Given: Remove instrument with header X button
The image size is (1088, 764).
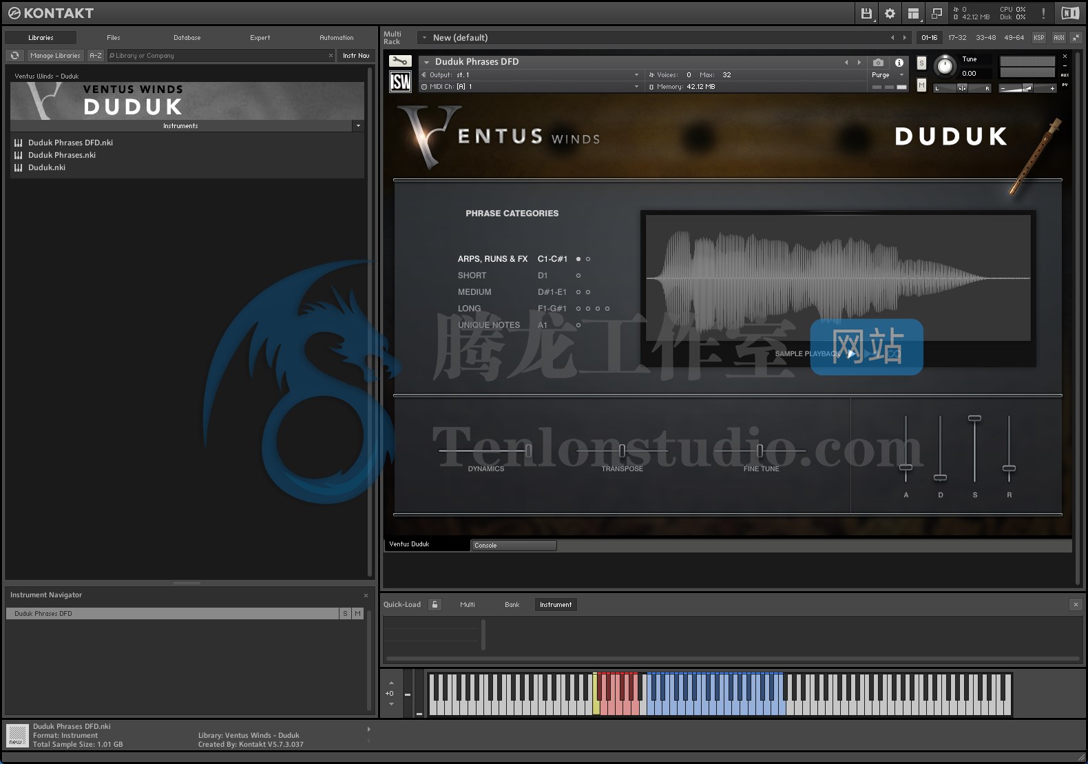Looking at the screenshot, I should 1065,56.
